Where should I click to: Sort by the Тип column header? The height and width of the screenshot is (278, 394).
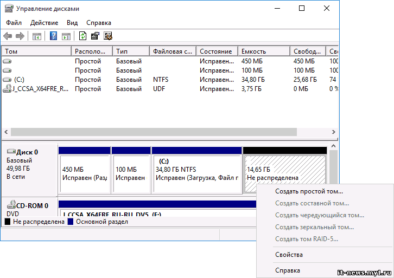(x=131, y=51)
